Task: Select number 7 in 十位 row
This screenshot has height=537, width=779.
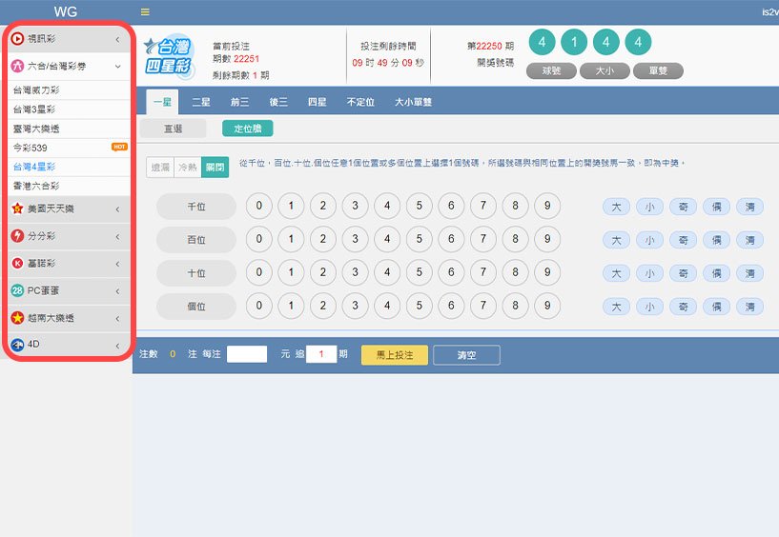Action: point(483,272)
